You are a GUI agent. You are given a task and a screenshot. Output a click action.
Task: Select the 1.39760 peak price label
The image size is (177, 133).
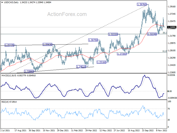point(142,4)
